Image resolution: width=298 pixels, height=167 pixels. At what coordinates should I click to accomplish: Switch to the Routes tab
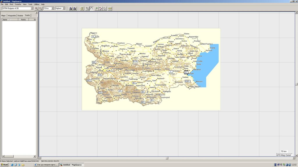(20, 16)
